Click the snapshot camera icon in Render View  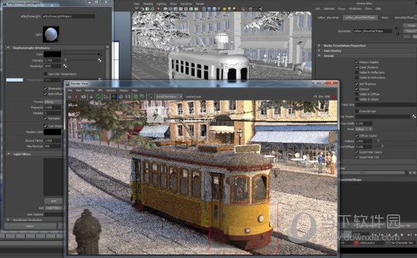tap(84, 96)
